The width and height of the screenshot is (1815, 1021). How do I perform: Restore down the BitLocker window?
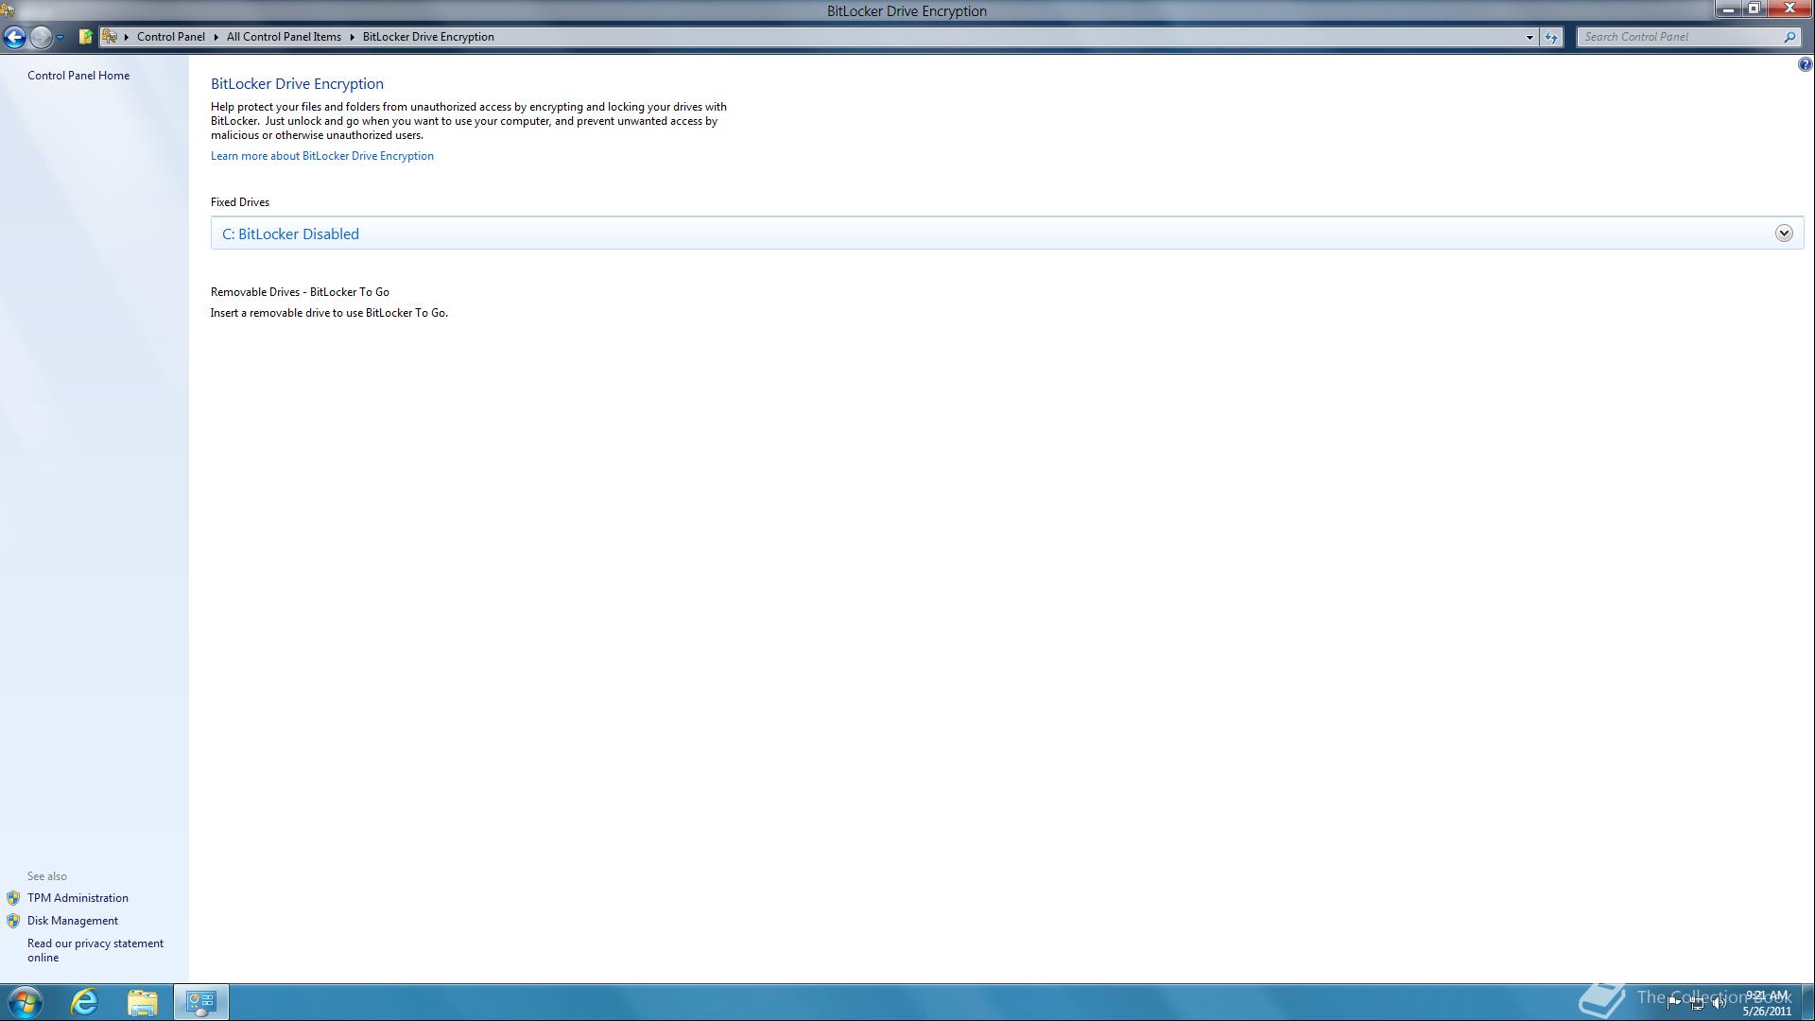(1754, 9)
